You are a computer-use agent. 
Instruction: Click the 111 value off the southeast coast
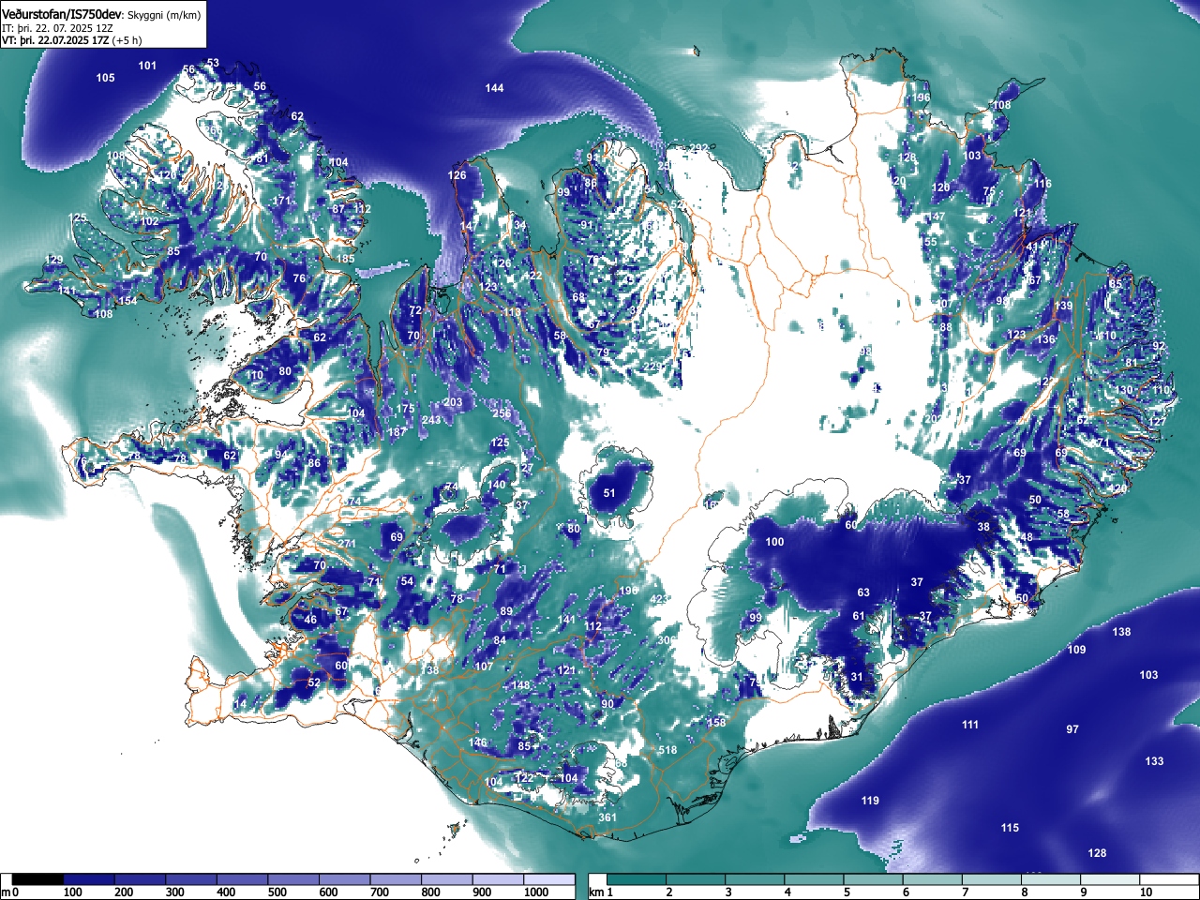[970, 725]
